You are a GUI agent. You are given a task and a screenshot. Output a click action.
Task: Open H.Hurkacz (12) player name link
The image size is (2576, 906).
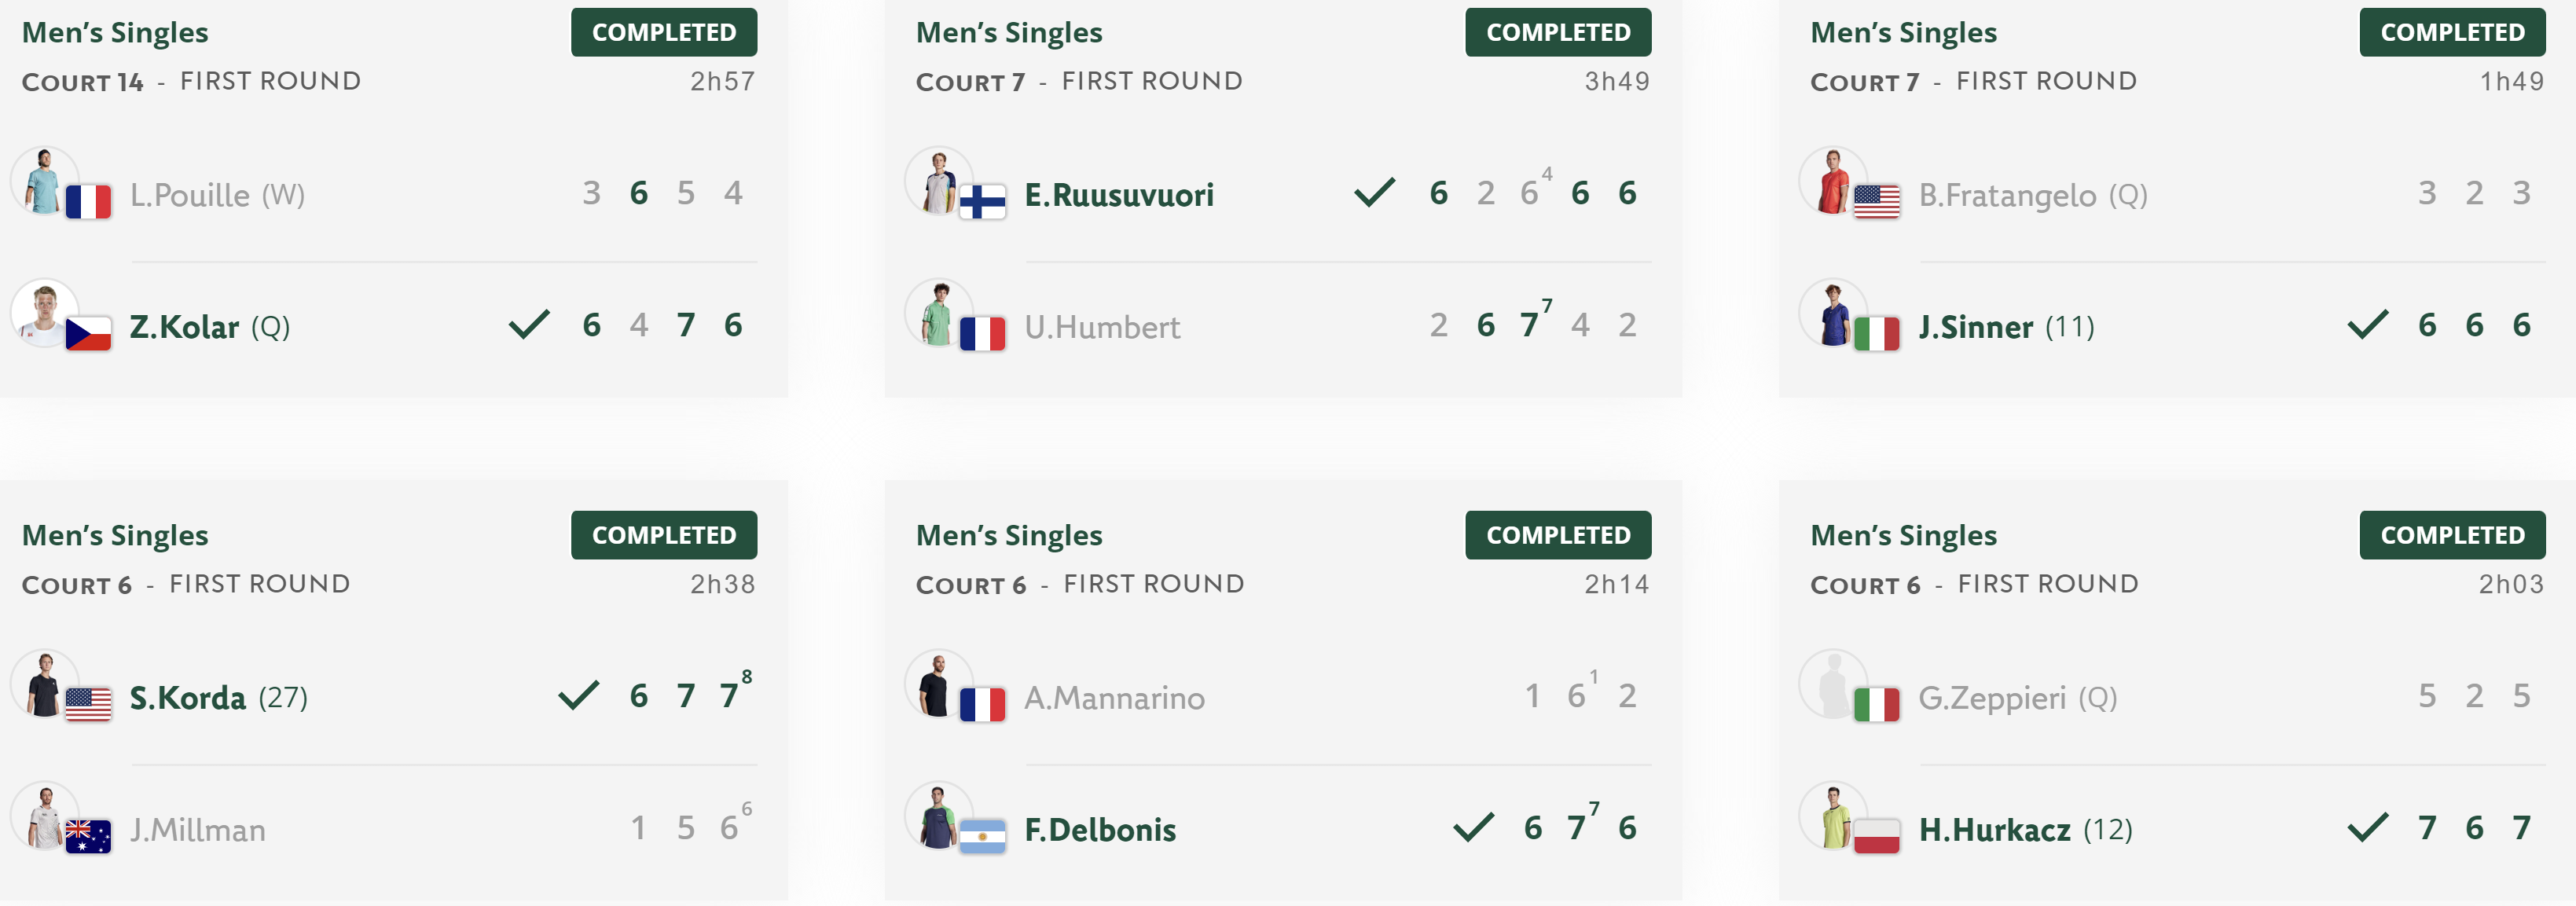[2025, 830]
